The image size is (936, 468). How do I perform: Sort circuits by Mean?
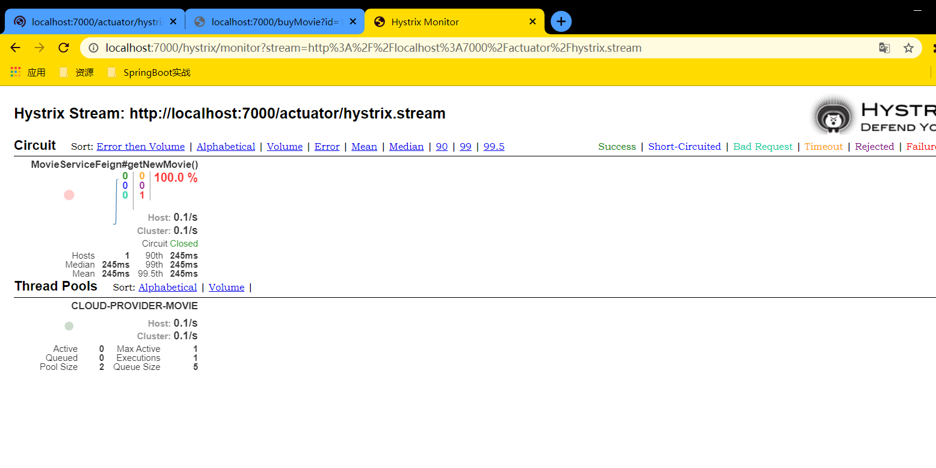365,147
